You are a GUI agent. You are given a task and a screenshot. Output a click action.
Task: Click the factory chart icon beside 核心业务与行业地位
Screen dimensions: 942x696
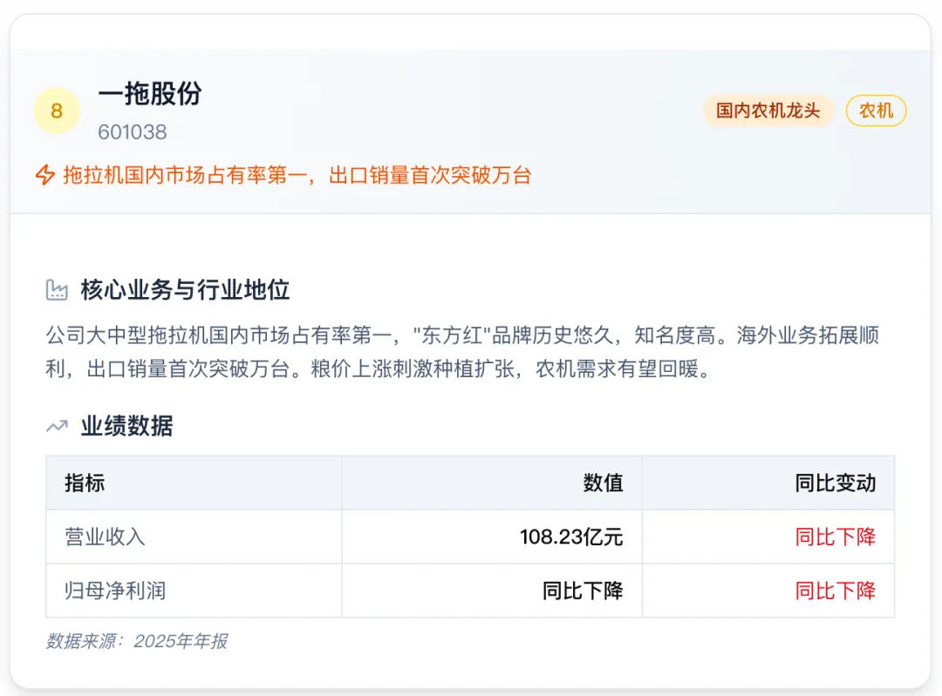tap(57, 290)
